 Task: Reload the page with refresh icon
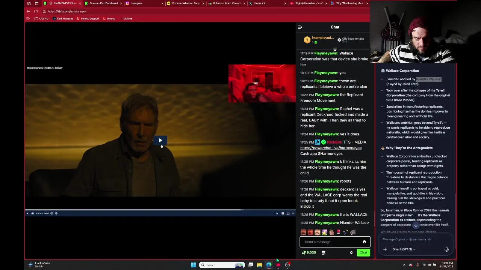click(x=36, y=11)
